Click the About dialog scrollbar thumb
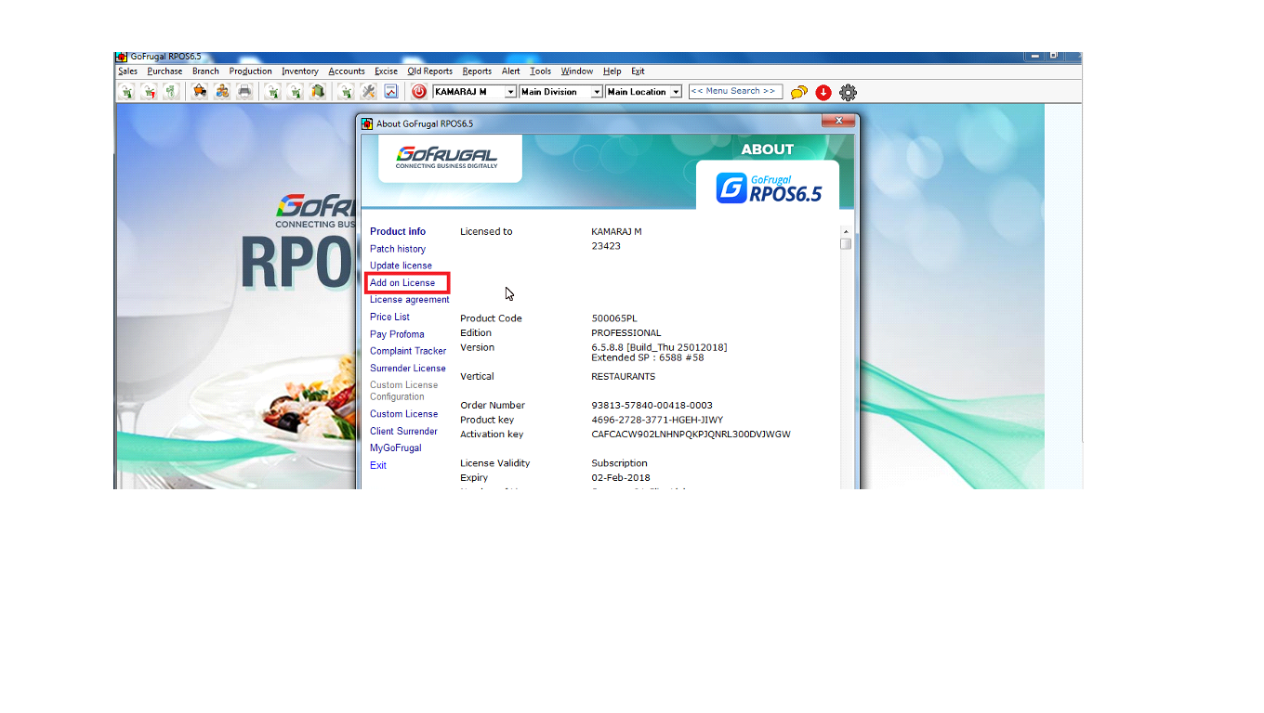Viewport: 1264px width, 713px height. (846, 244)
